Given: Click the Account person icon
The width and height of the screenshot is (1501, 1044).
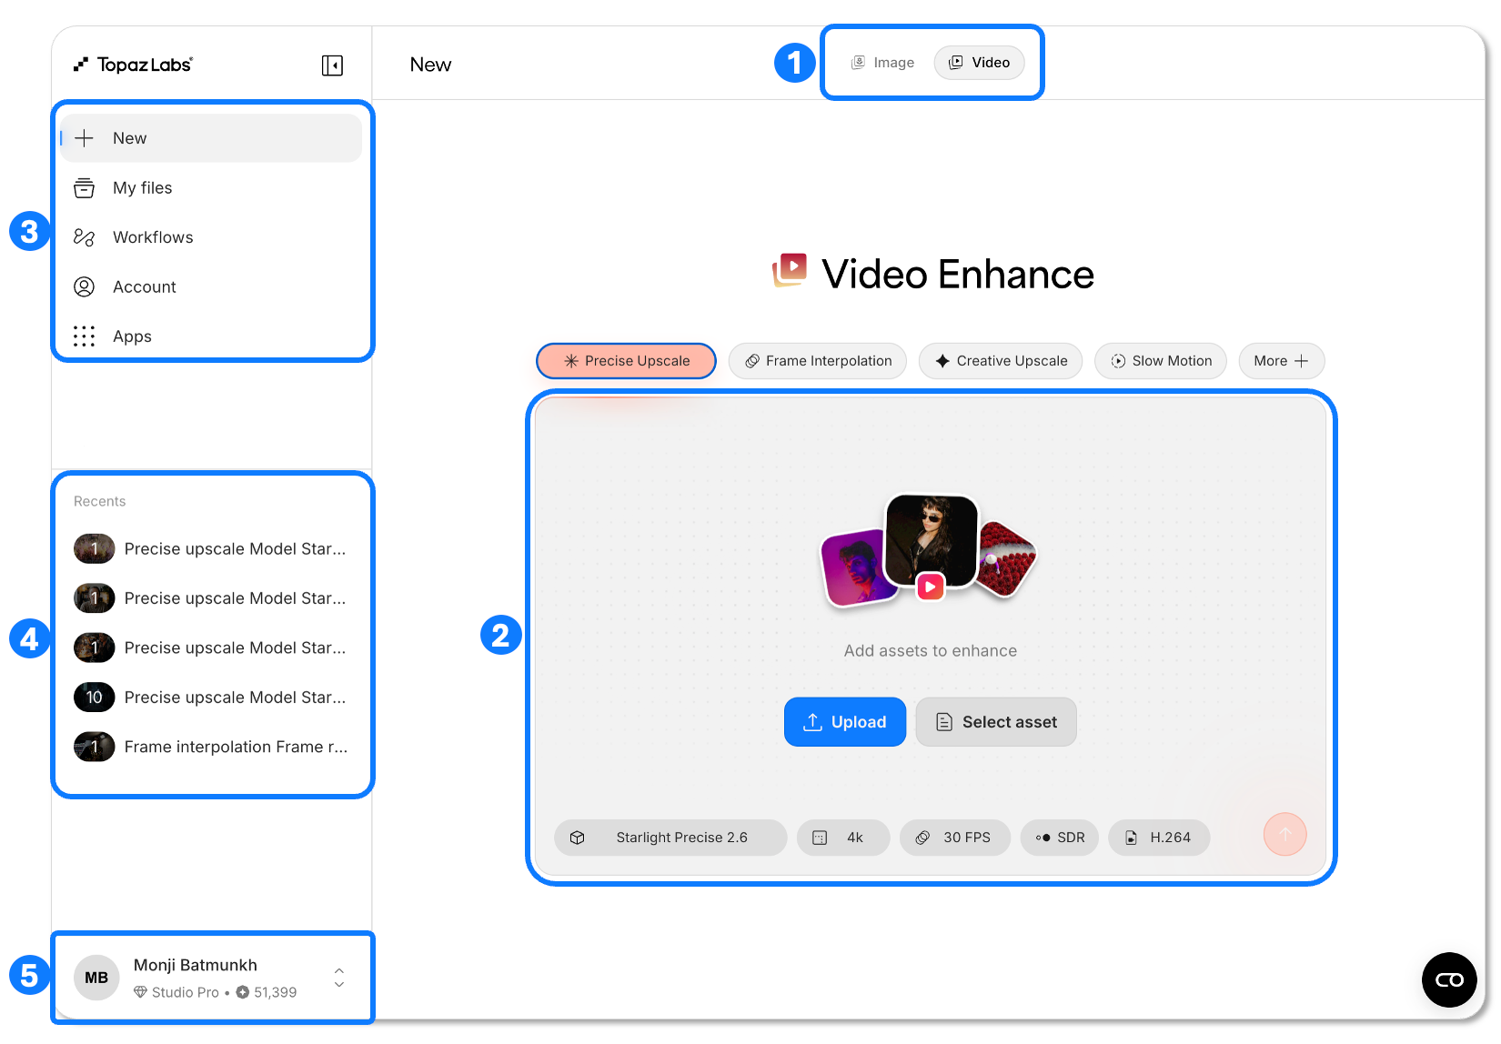Looking at the screenshot, I should (84, 287).
